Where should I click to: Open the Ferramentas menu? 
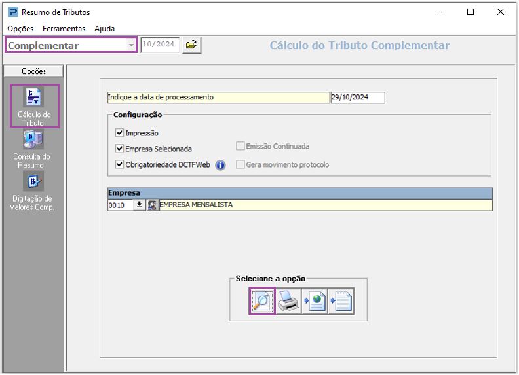pos(64,29)
